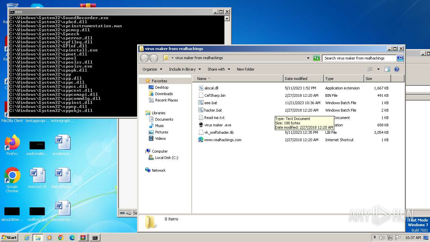The width and height of the screenshot is (430, 242).
Task: Click the Start button
Action: [x=9, y=238]
